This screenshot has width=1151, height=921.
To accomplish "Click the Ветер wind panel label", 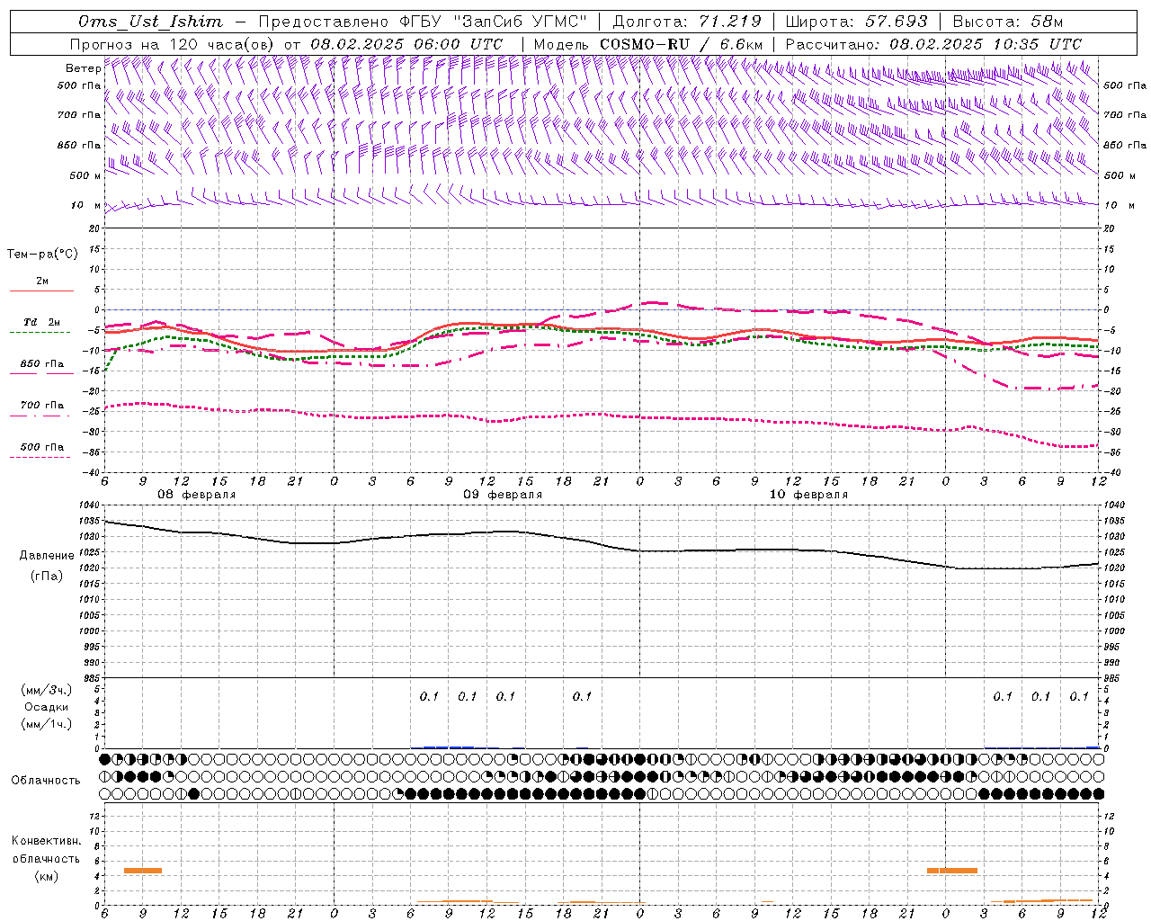I will click(x=83, y=68).
